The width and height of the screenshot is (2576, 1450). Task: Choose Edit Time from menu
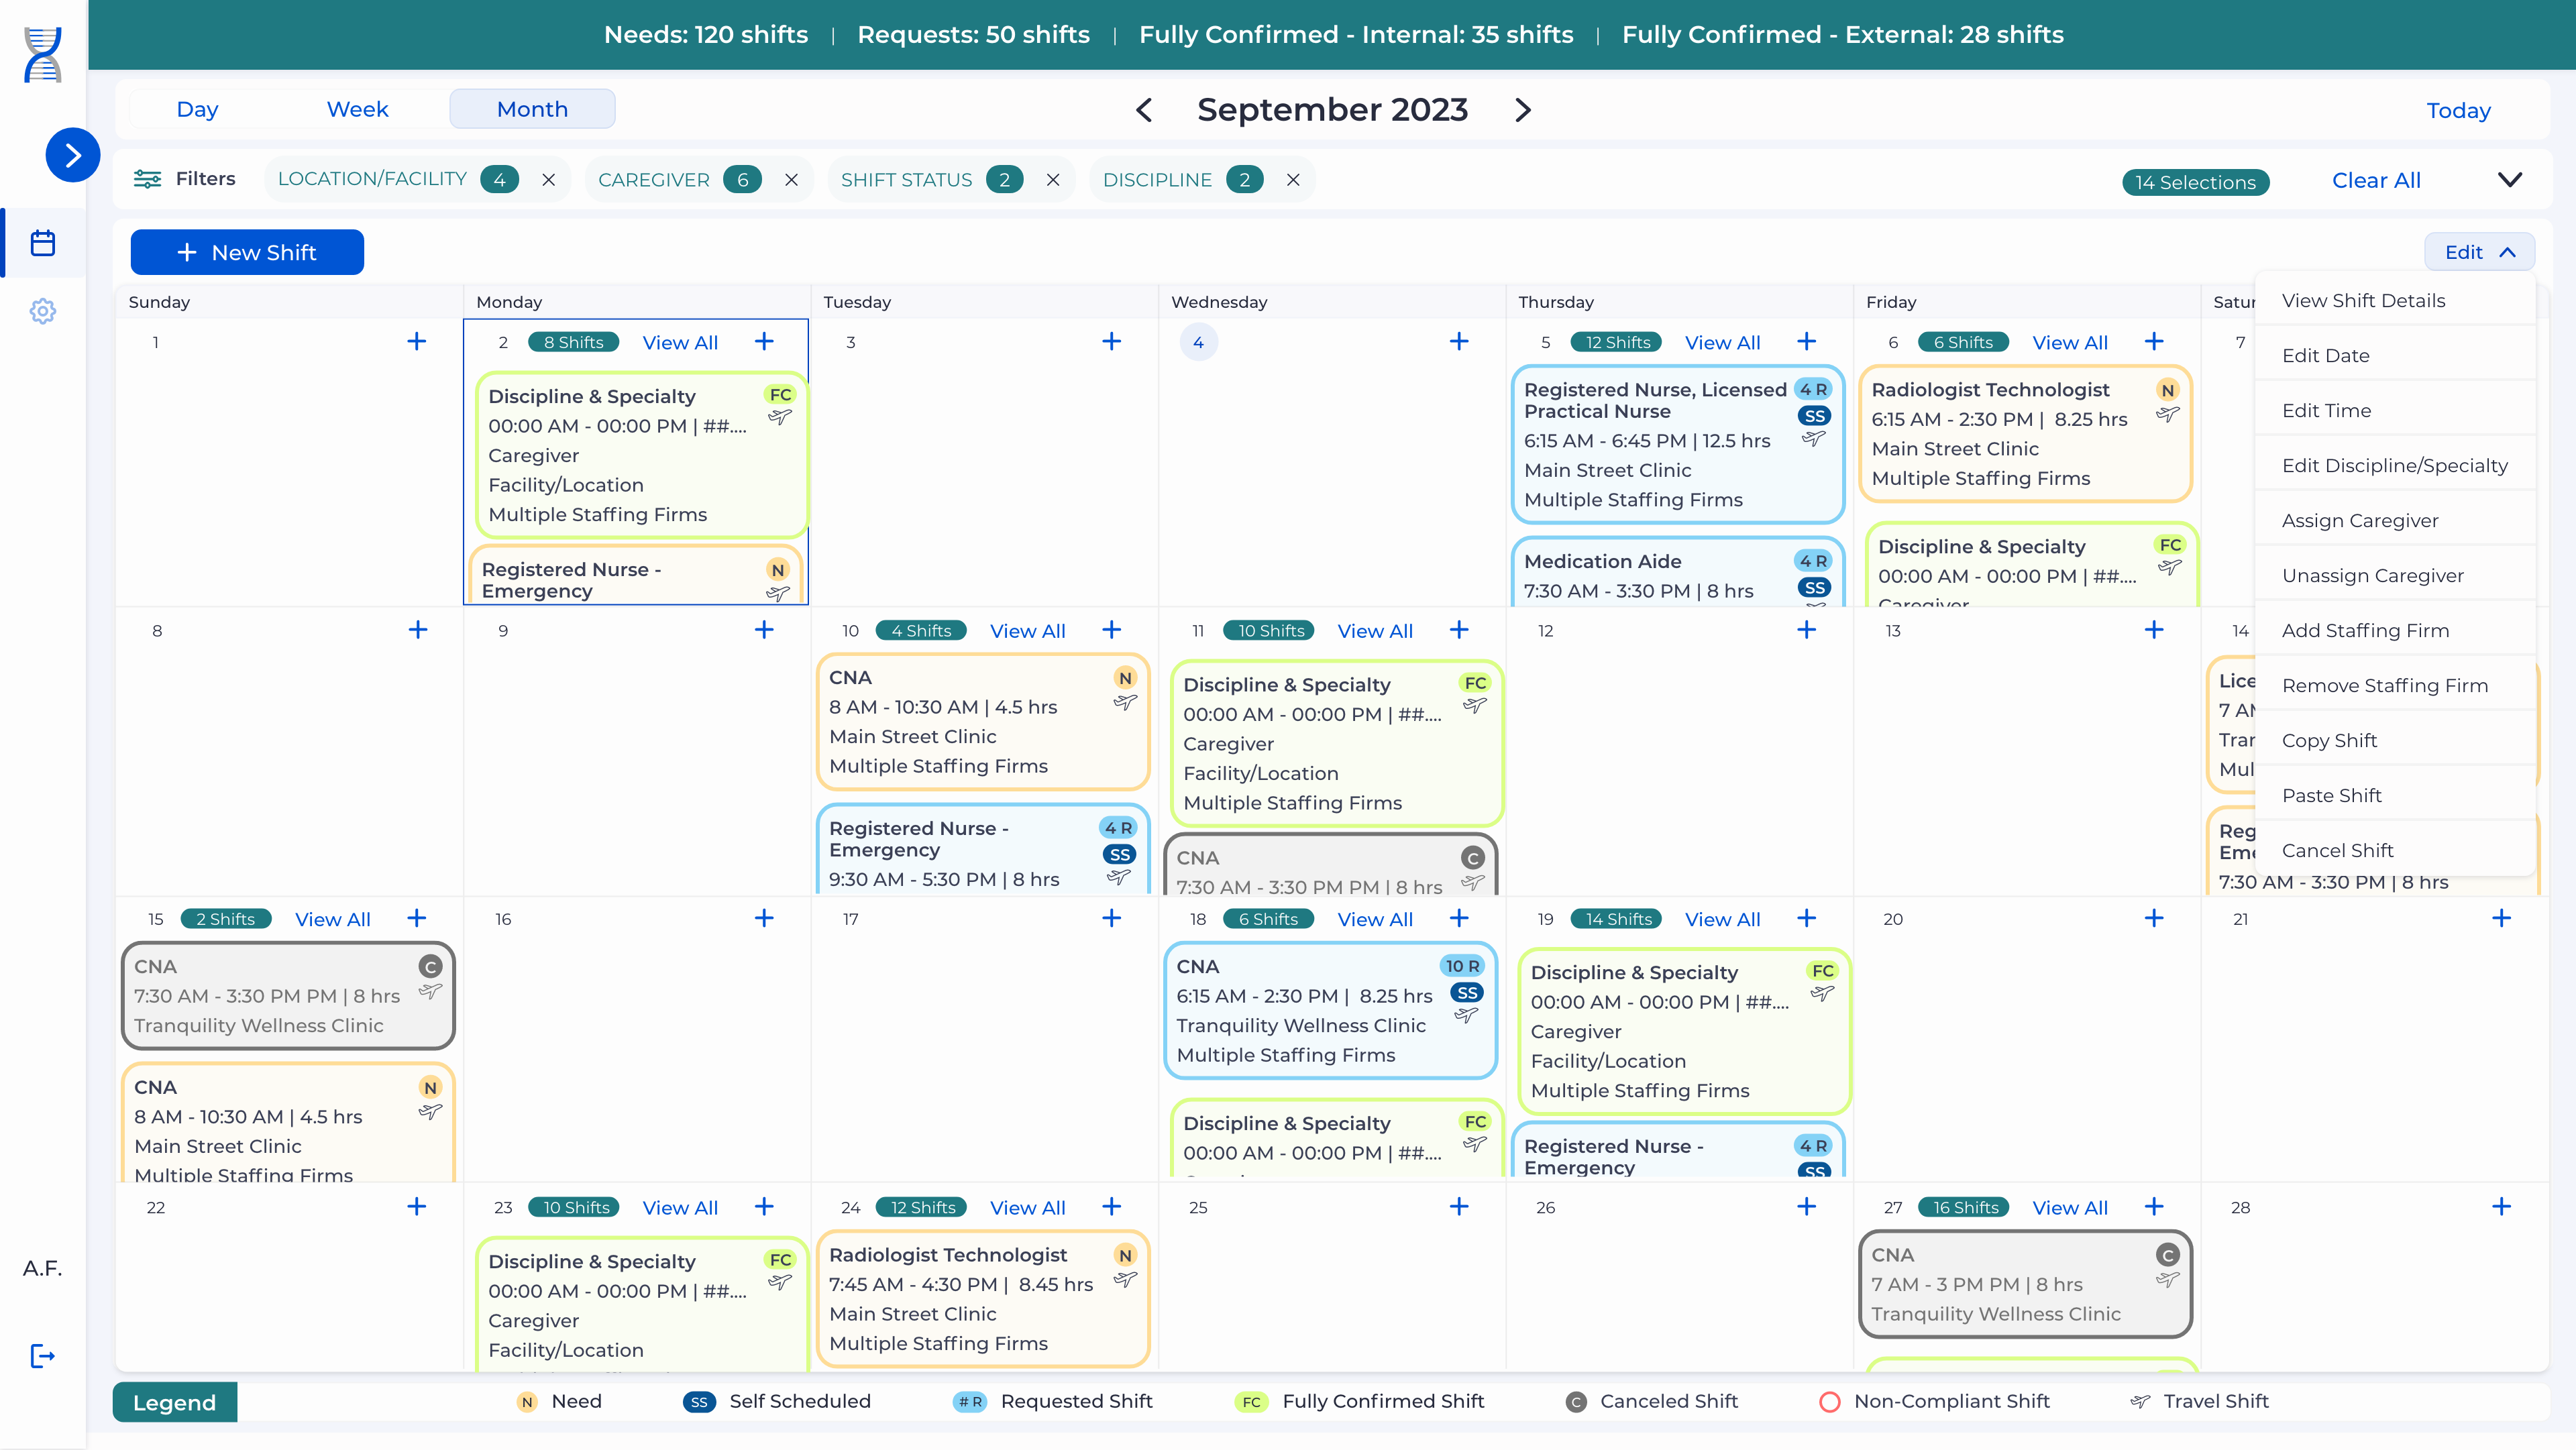click(x=2395, y=411)
